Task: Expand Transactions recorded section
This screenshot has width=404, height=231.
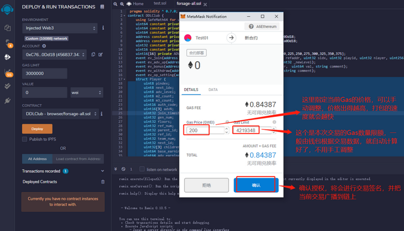Action: [x=103, y=171]
